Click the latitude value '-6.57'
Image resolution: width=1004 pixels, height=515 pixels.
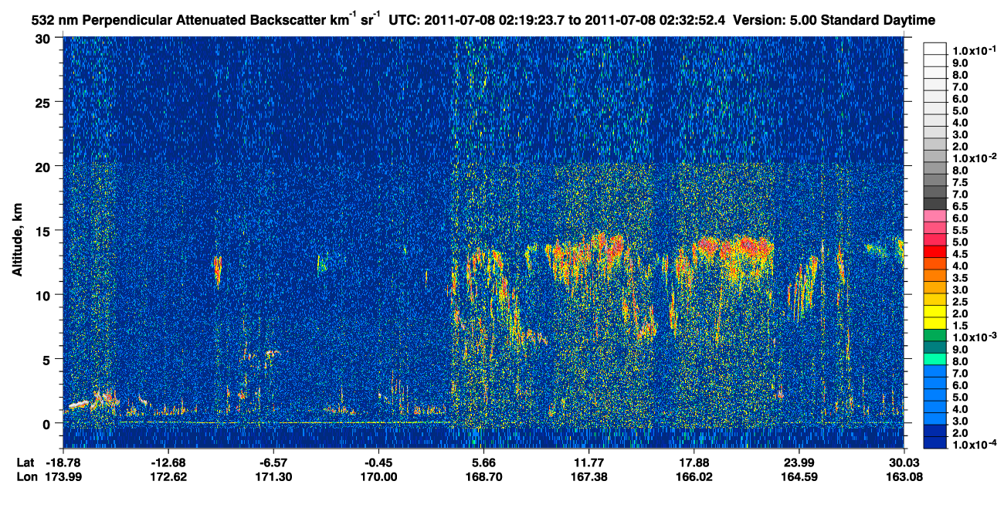[273, 462]
